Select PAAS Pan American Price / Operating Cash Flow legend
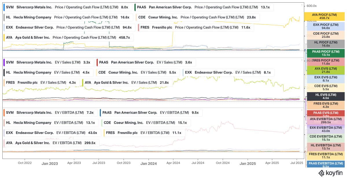Image resolution: width=347 pixels, height=179 pixels. pos(204,7)
